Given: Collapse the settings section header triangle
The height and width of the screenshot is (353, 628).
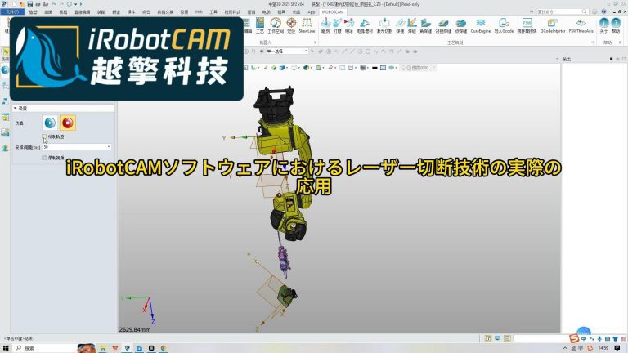Looking at the screenshot, I should (x=16, y=109).
